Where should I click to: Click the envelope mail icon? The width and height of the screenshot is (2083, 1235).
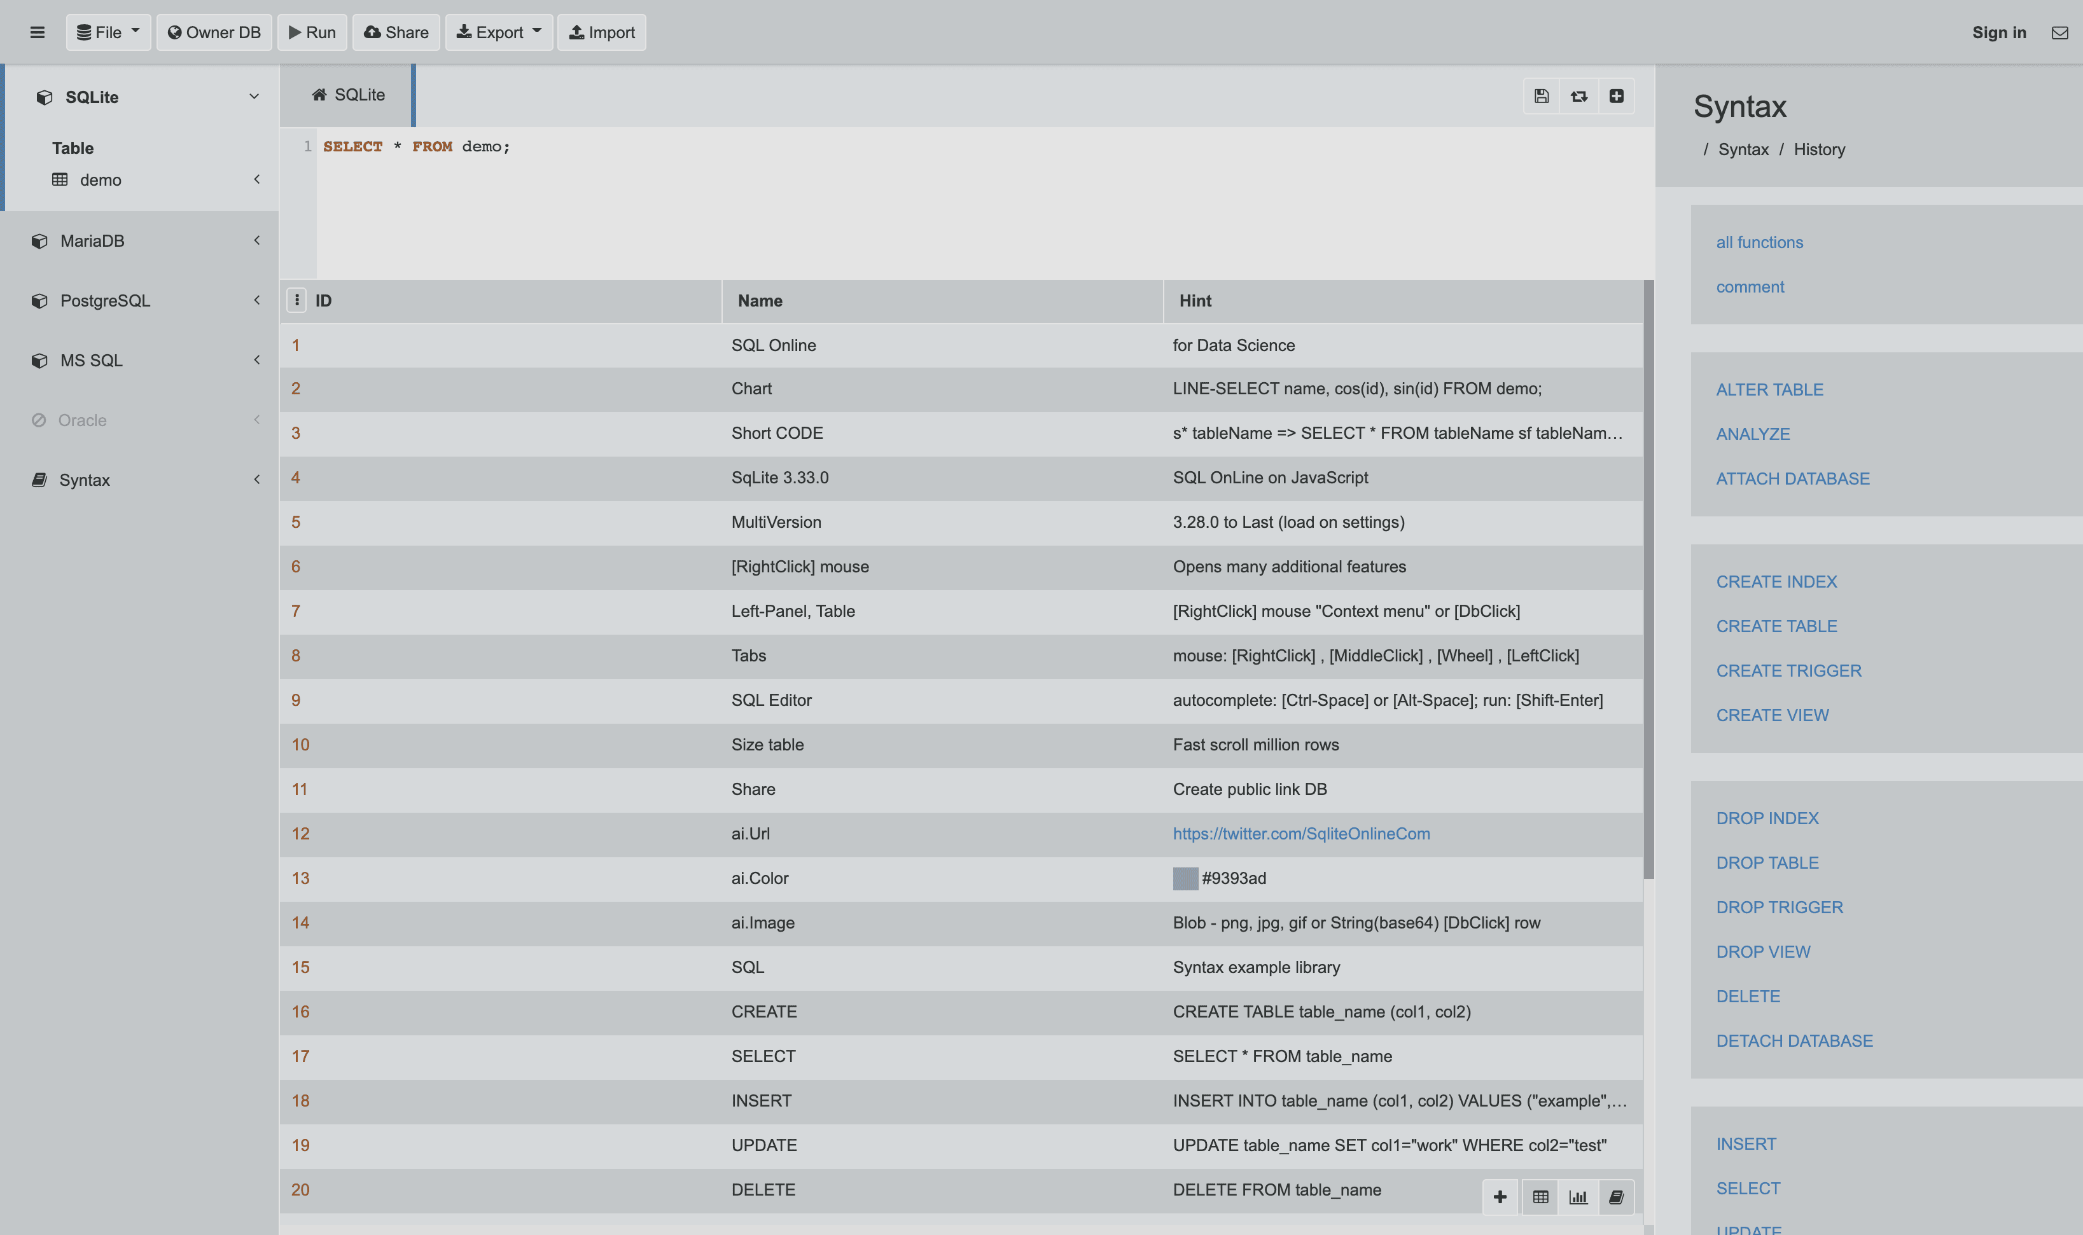click(2059, 32)
